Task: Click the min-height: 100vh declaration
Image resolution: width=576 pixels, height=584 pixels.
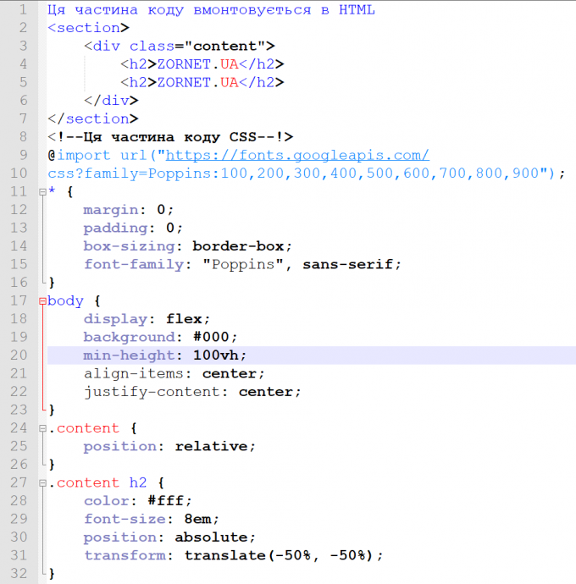Action: (165, 355)
